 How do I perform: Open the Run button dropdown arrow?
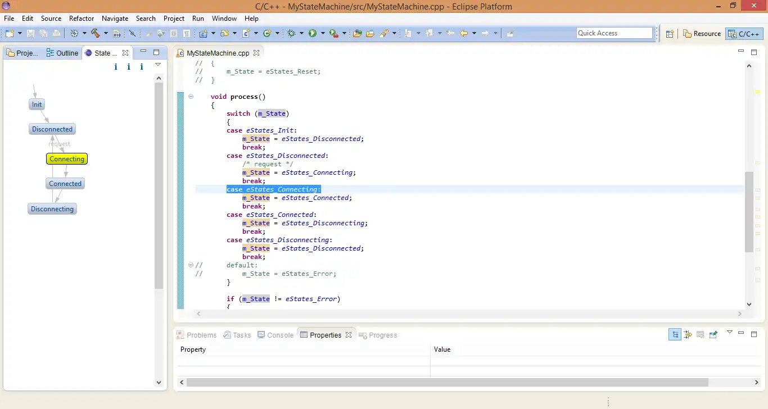(323, 33)
